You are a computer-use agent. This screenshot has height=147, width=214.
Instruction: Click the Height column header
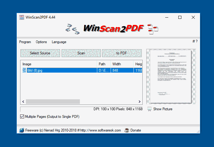138,64
